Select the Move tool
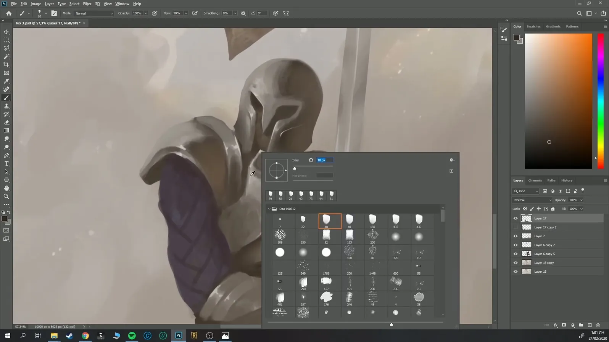Screen dimensions: 609x342 (x=6, y=32)
